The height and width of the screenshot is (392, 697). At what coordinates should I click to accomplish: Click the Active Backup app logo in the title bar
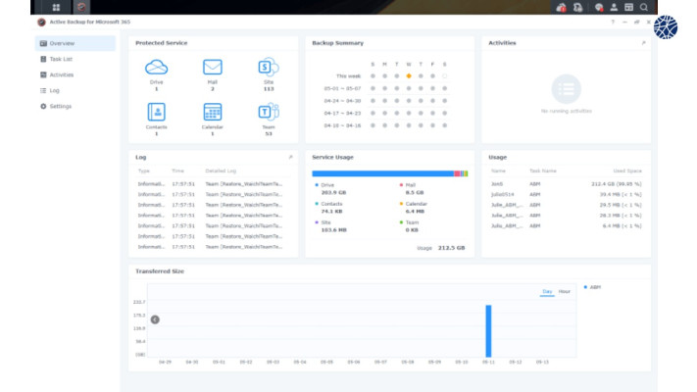click(41, 22)
